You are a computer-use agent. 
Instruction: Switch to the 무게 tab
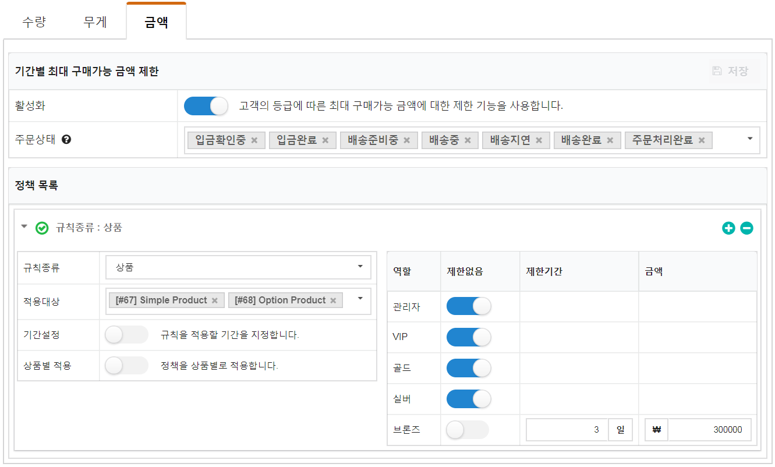click(x=95, y=23)
